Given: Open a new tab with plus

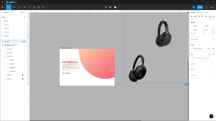Looking at the screenshot, I should coord(20,2).
